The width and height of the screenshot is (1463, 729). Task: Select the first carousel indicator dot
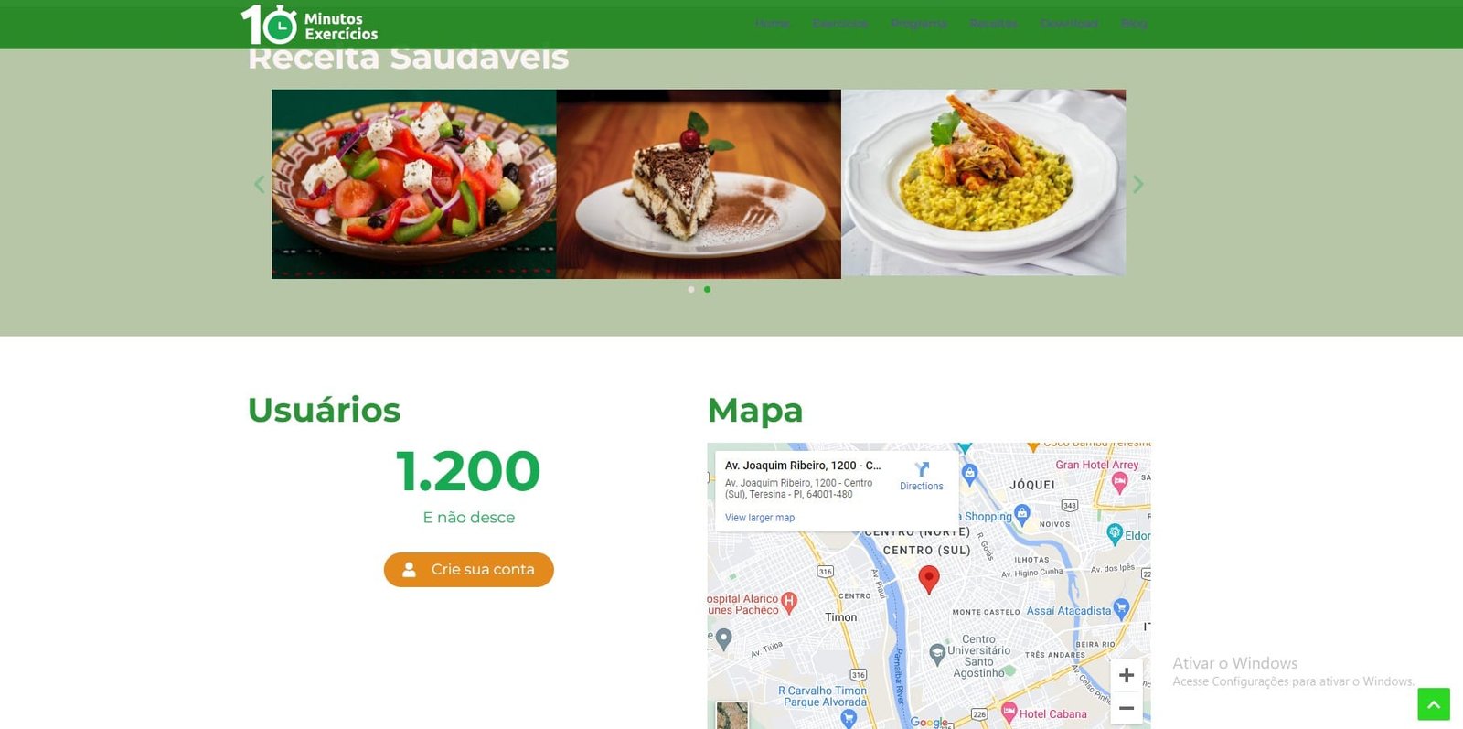(x=691, y=289)
